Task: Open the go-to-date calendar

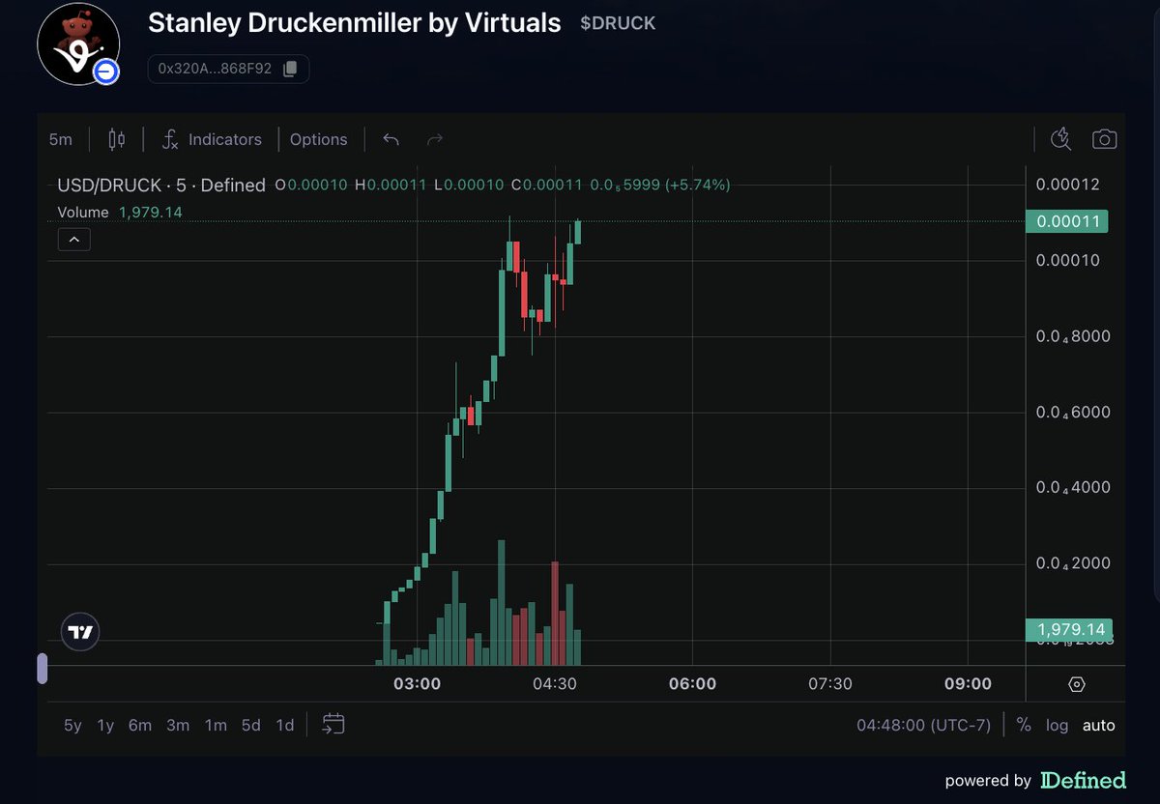Action: 333,724
